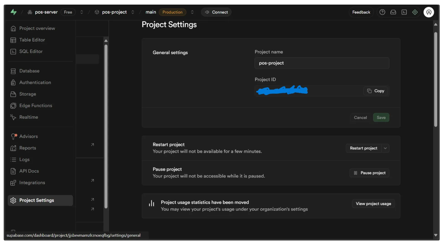Viewport: 444px width, 242px height.
Task: Click the main page vertical scrollbar
Action: (x=435, y=80)
